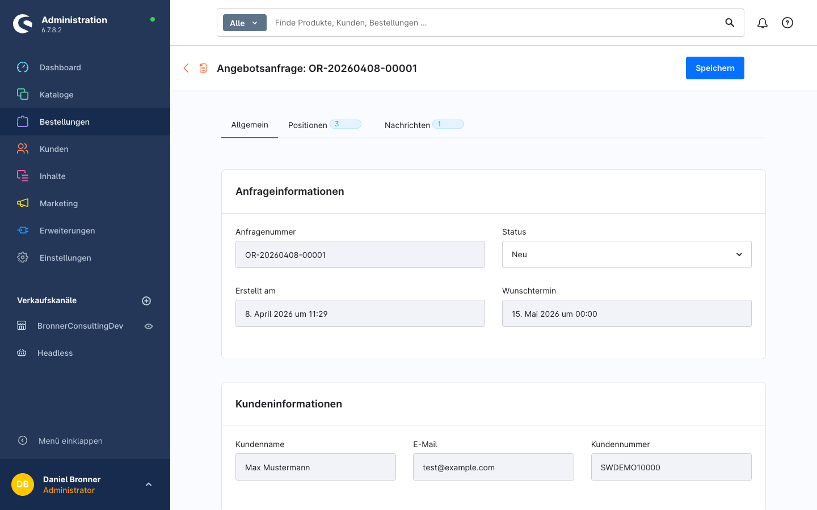Open Headless sales channel

(55, 353)
